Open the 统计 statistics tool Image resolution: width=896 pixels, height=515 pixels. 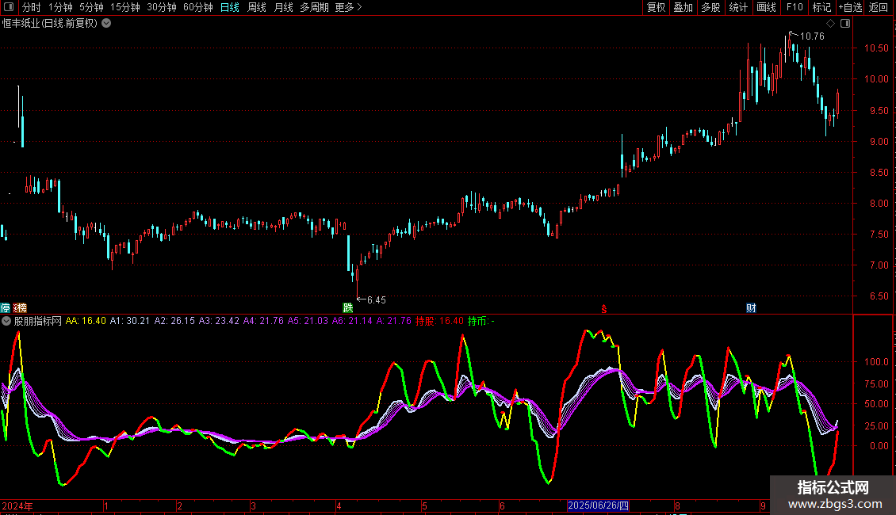coord(738,7)
